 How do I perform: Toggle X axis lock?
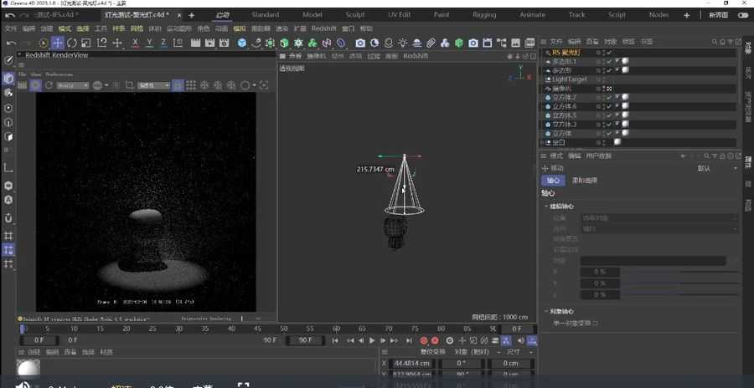pyautogui.click(x=136, y=43)
